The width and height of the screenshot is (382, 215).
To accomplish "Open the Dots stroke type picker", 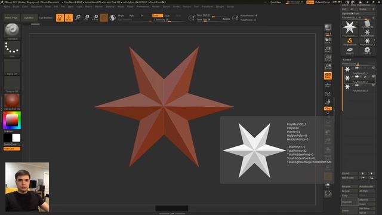I will tap(12, 49).
